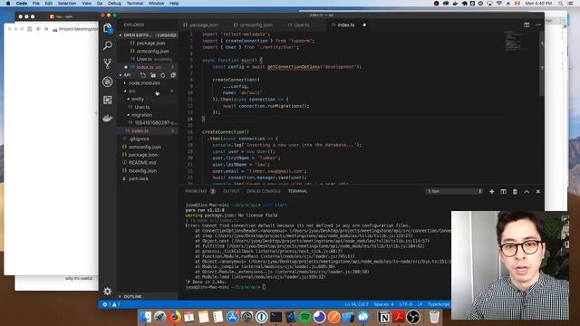Kill the terminal with trash icon

click(x=515, y=191)
